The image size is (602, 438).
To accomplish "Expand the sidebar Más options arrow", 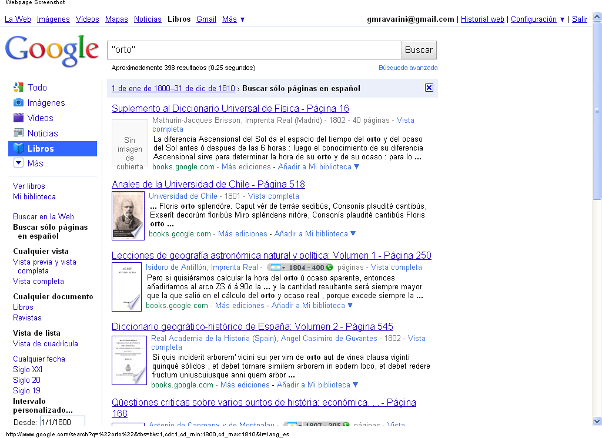I will click(18, 163).
